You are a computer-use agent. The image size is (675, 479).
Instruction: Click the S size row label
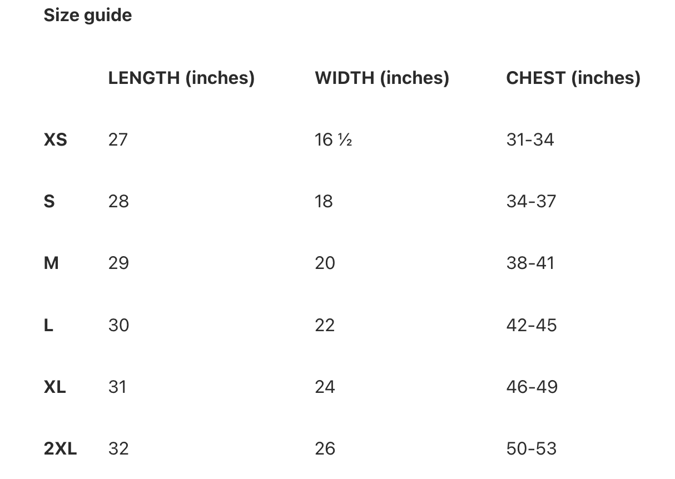[x=49, y=201]
